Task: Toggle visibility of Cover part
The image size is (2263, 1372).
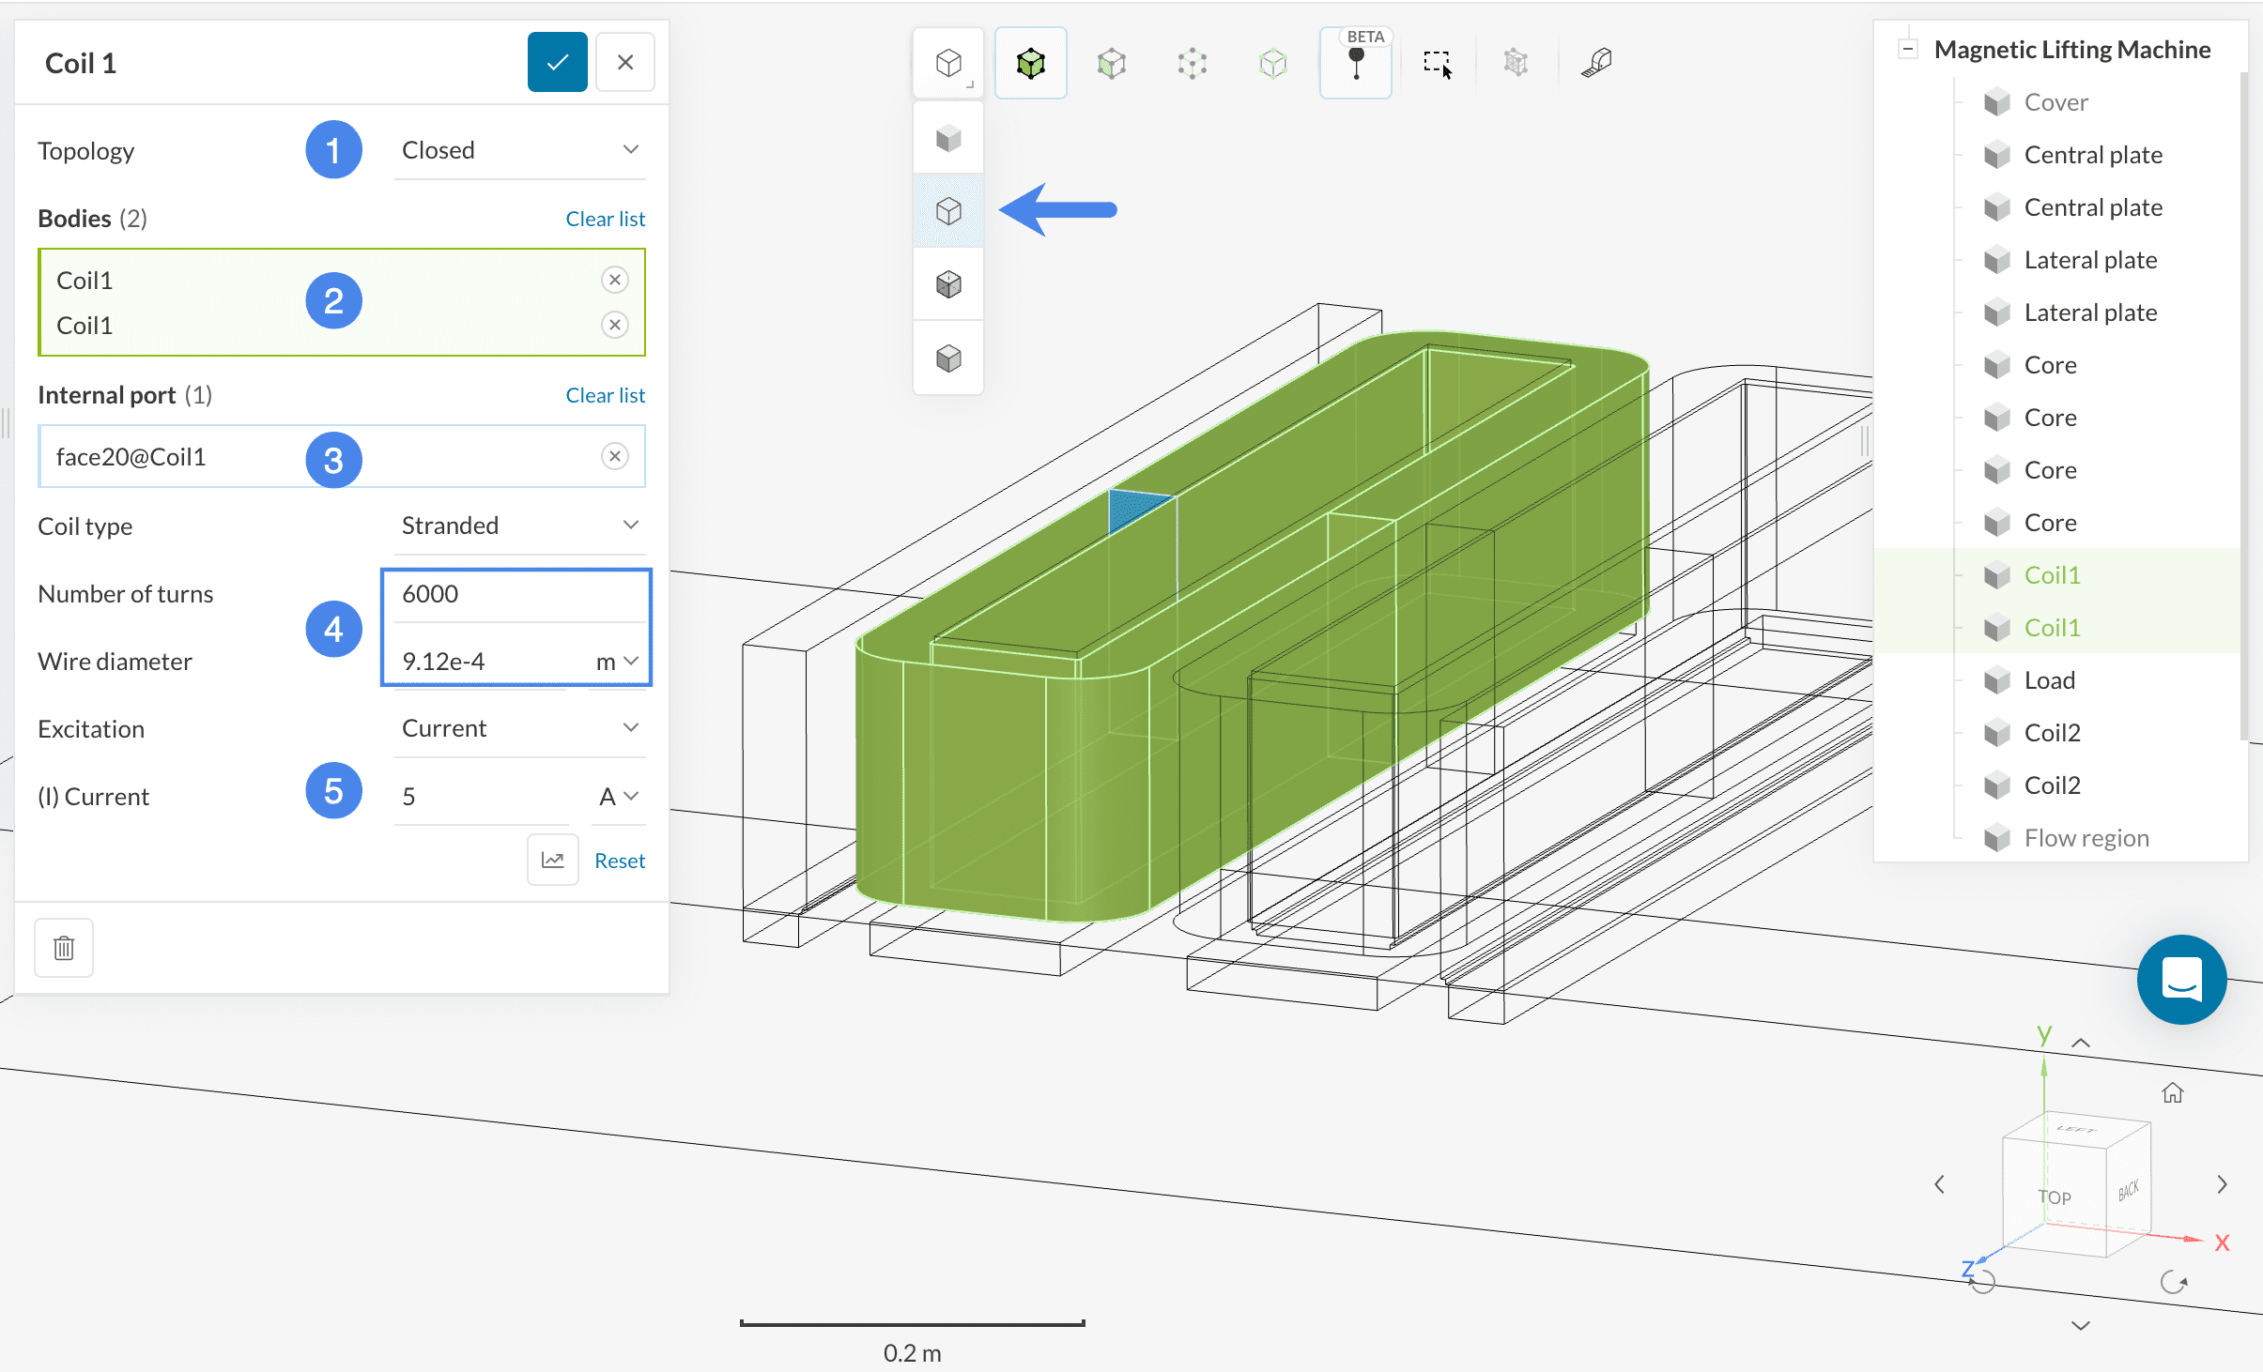Action: (x=1996, y=102)
